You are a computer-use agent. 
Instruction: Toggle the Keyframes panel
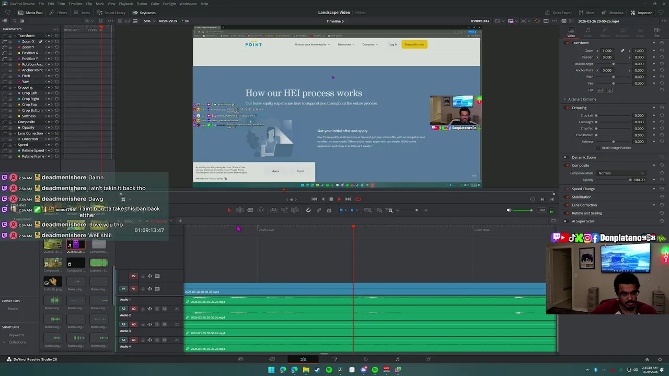(x=144, y=13)
